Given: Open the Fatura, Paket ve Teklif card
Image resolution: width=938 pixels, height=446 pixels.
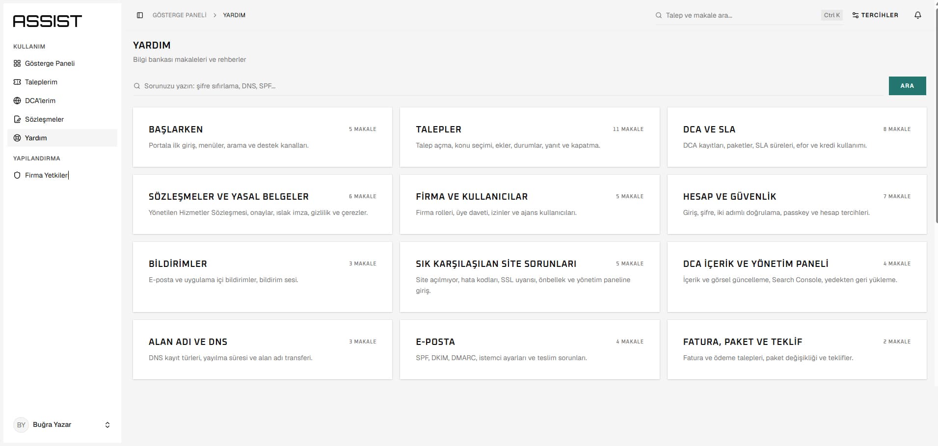Looking at the screenshot, I should (x=797, y=349).
